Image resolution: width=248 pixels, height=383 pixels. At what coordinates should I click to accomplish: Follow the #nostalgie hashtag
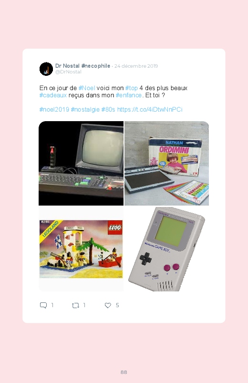(85, 109)
